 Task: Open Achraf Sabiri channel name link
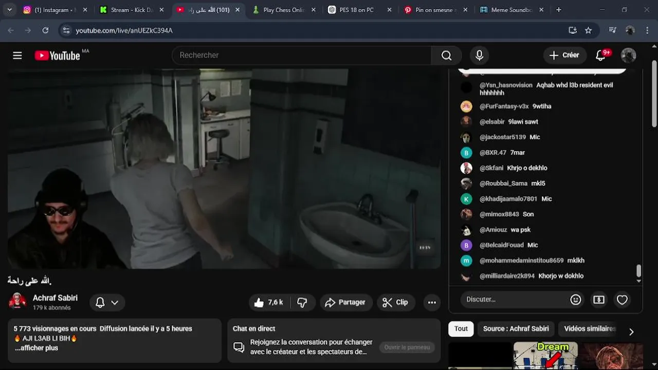[x=55, y=298]
